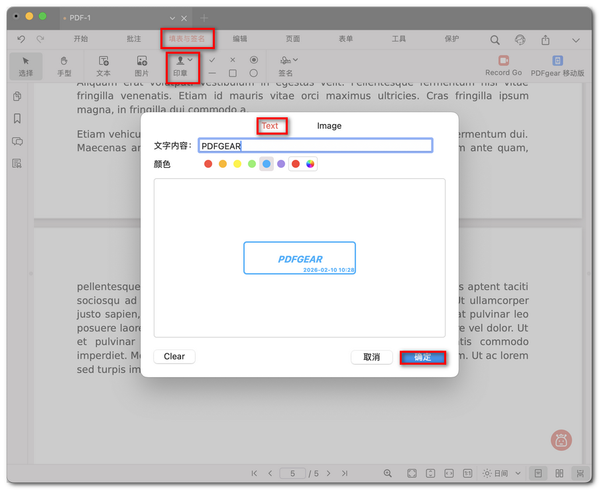The width and height of the screenshot is (600, 490).
Task: Open PDFgear 移动版 mobile version
Action: coord(558,66)
